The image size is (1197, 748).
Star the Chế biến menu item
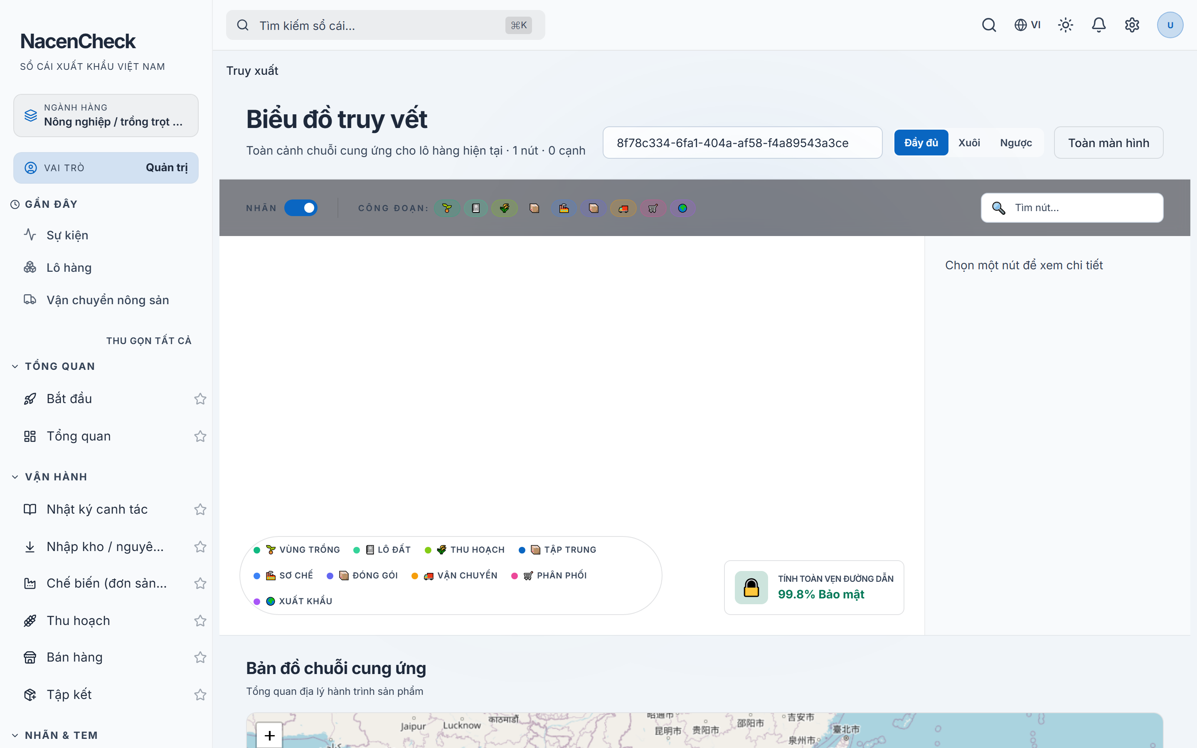point(200,583)
